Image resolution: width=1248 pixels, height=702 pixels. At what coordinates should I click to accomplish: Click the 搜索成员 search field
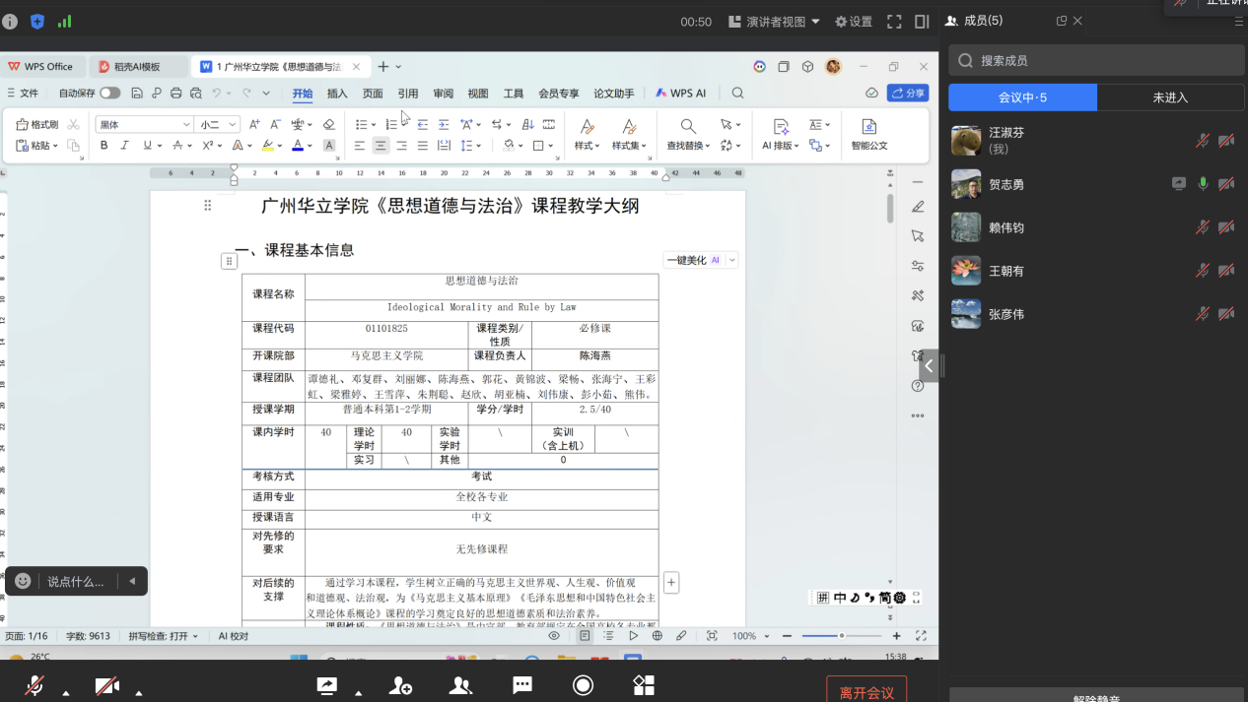click(1096, 61)
